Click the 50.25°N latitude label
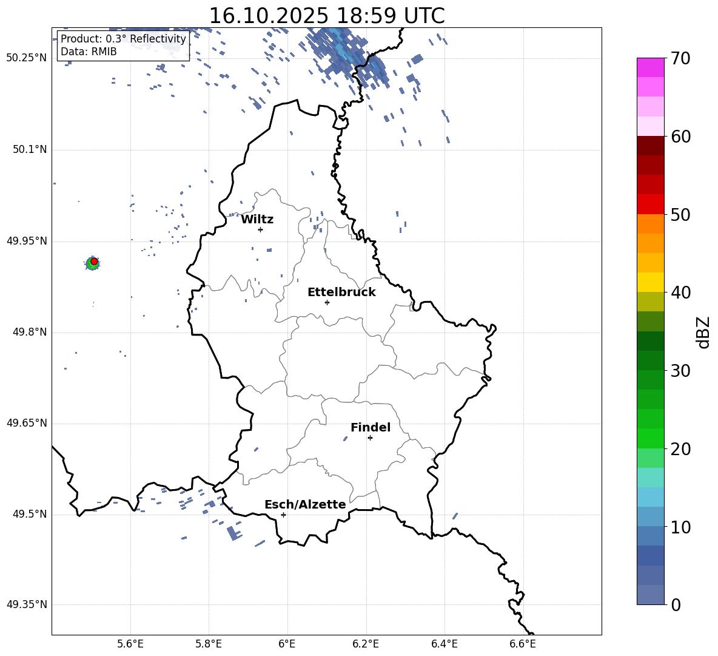This screenshot has height=656, width=718. (27, 58)
